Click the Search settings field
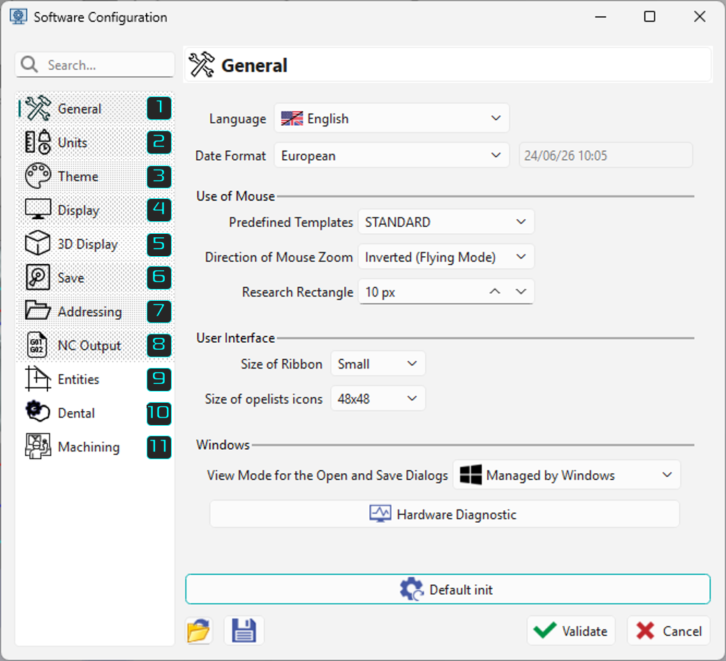The height and width of the screenshot is (661, 726). pyautogui.click(x=96, y=65)
